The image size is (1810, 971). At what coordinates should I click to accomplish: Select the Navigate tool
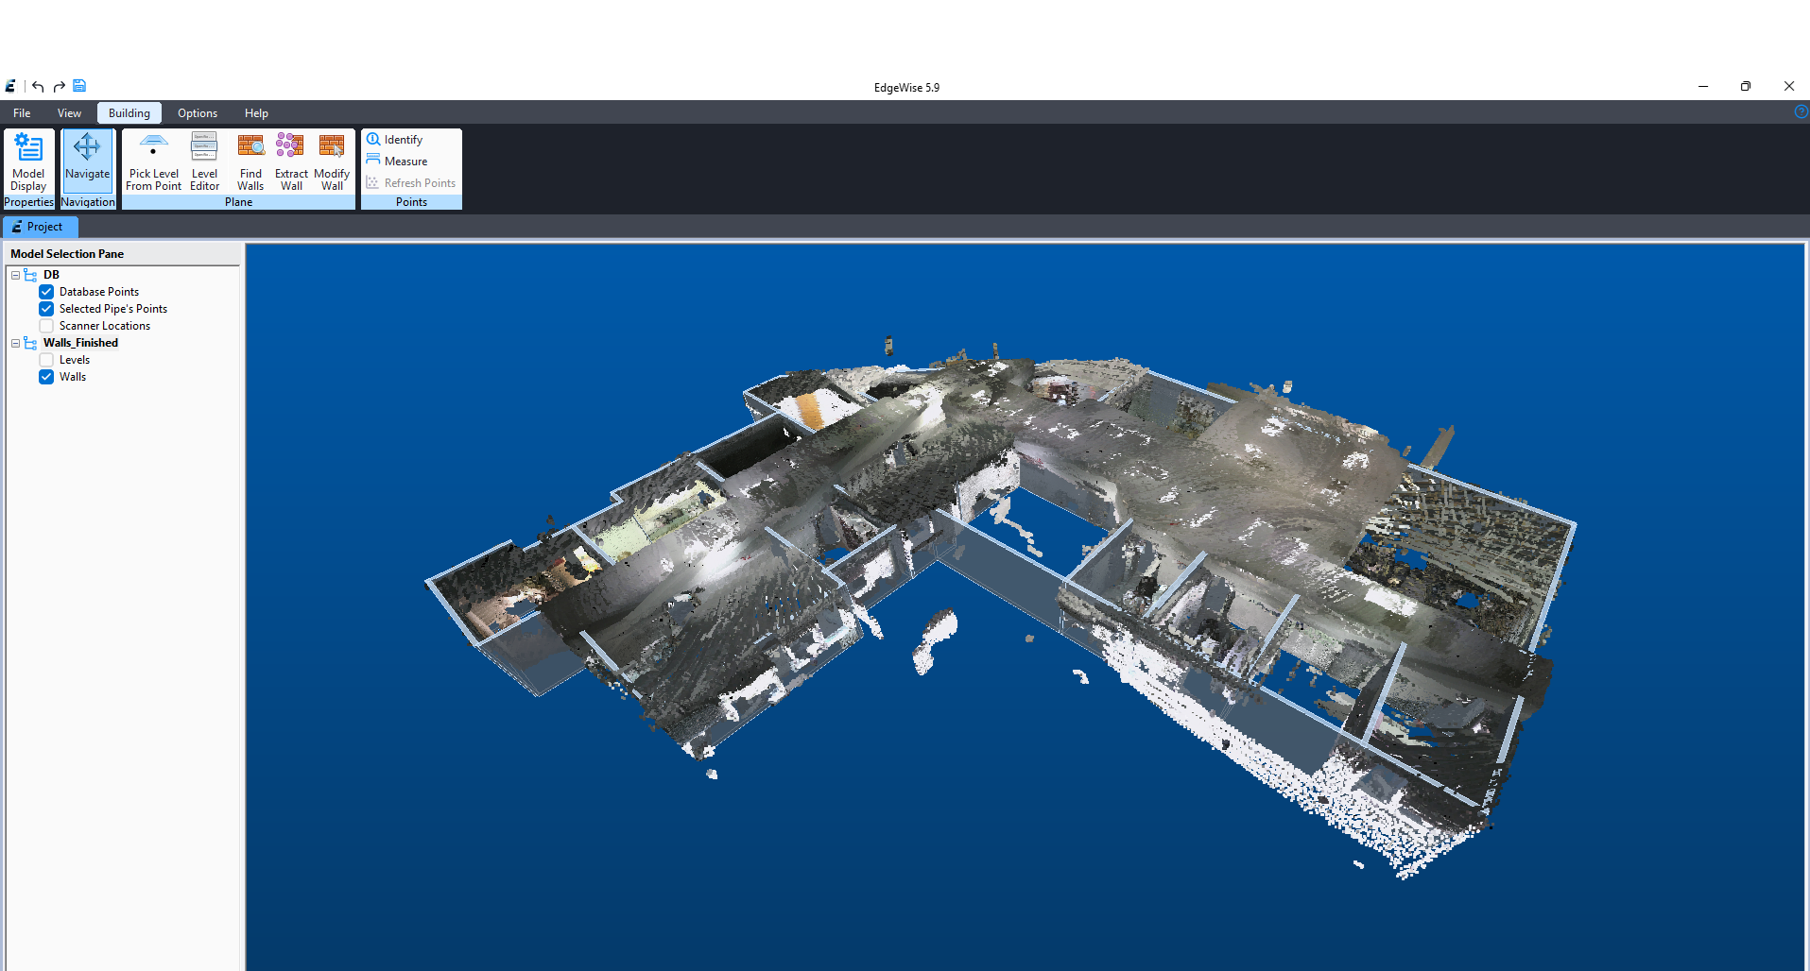(88, 162)
